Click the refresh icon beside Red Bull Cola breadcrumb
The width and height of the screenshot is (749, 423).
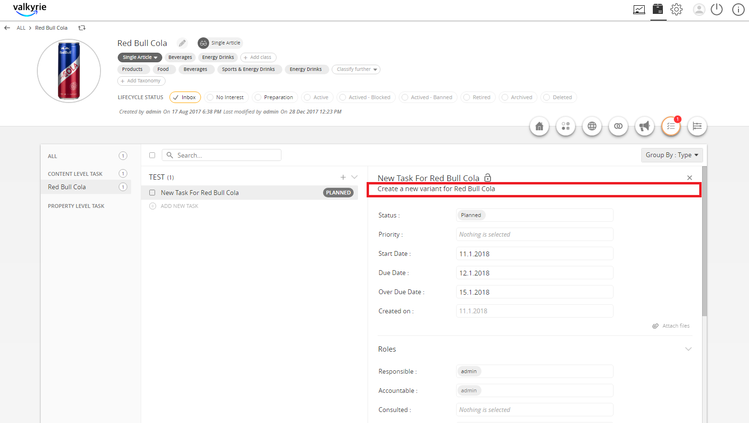[x=82, y=28]
